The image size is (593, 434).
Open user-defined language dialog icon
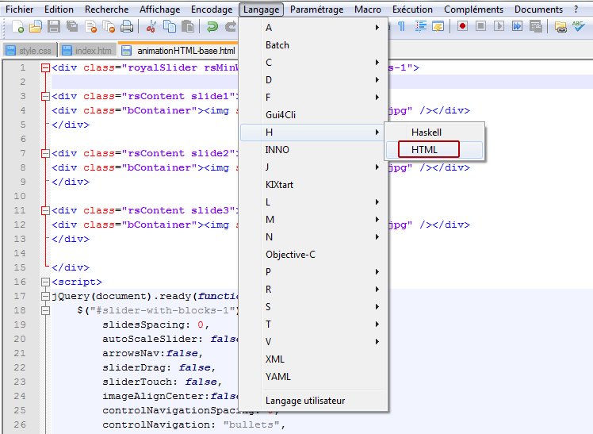click(x=438, y=26)
